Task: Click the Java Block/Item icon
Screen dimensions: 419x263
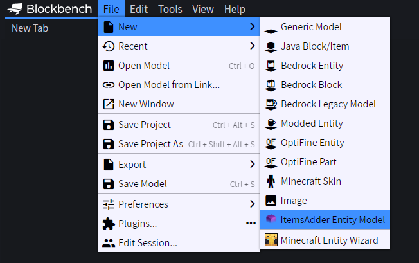Action: (271, 46)
